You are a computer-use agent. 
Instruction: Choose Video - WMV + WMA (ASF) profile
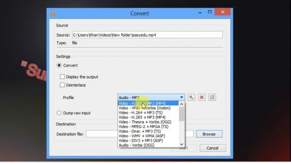[148, 136]
